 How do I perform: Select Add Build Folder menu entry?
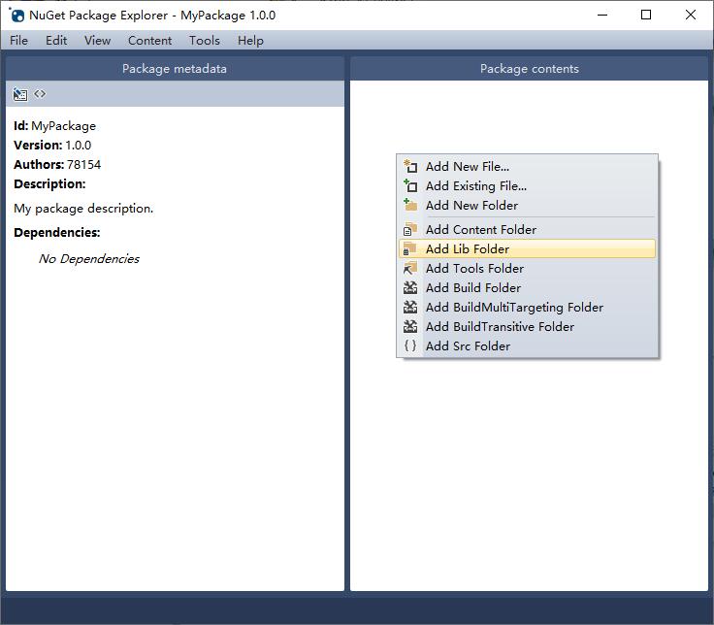tap(528, 288)
